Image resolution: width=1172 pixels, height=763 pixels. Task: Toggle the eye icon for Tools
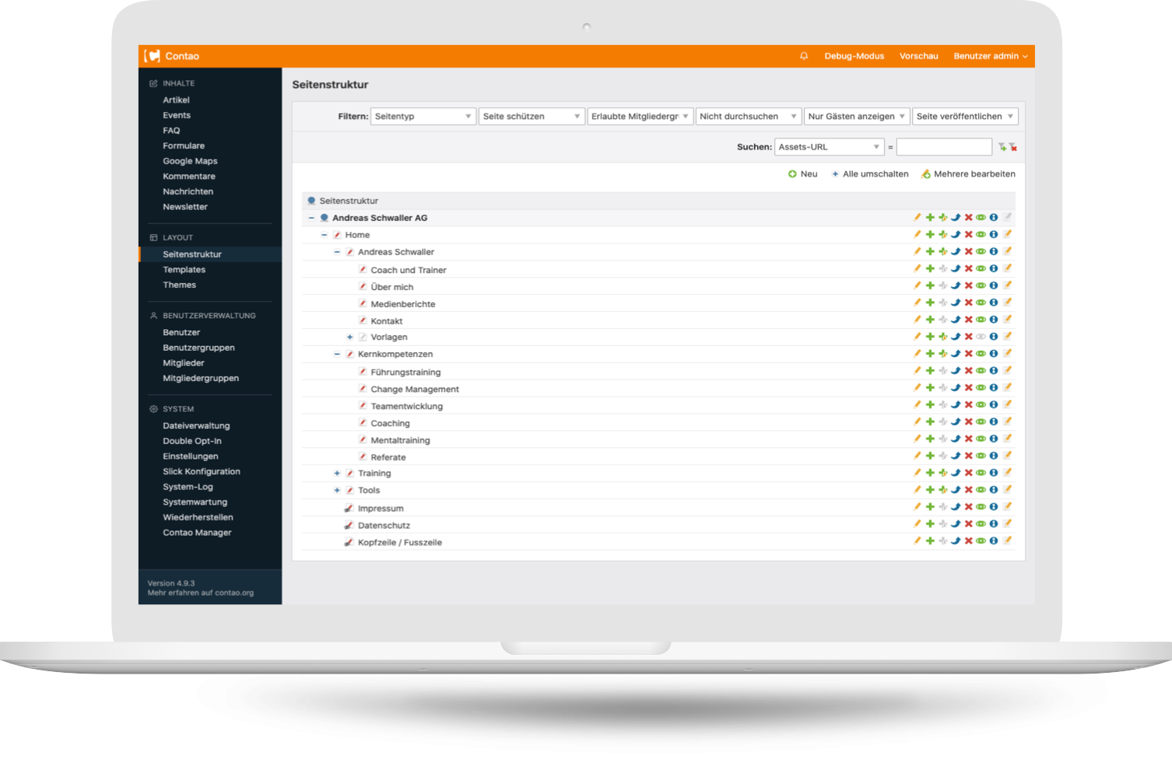pos(981,490)
